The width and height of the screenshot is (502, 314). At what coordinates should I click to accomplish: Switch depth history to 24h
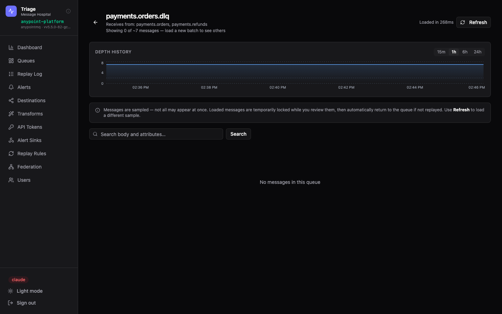[x=478, y=52]
